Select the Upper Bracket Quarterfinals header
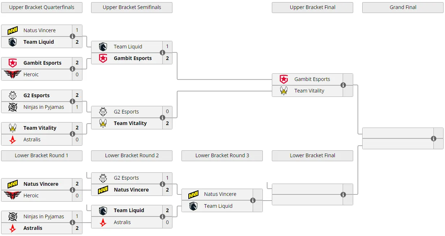The width and height of the screenshot is (445, 236). [42, 7]
